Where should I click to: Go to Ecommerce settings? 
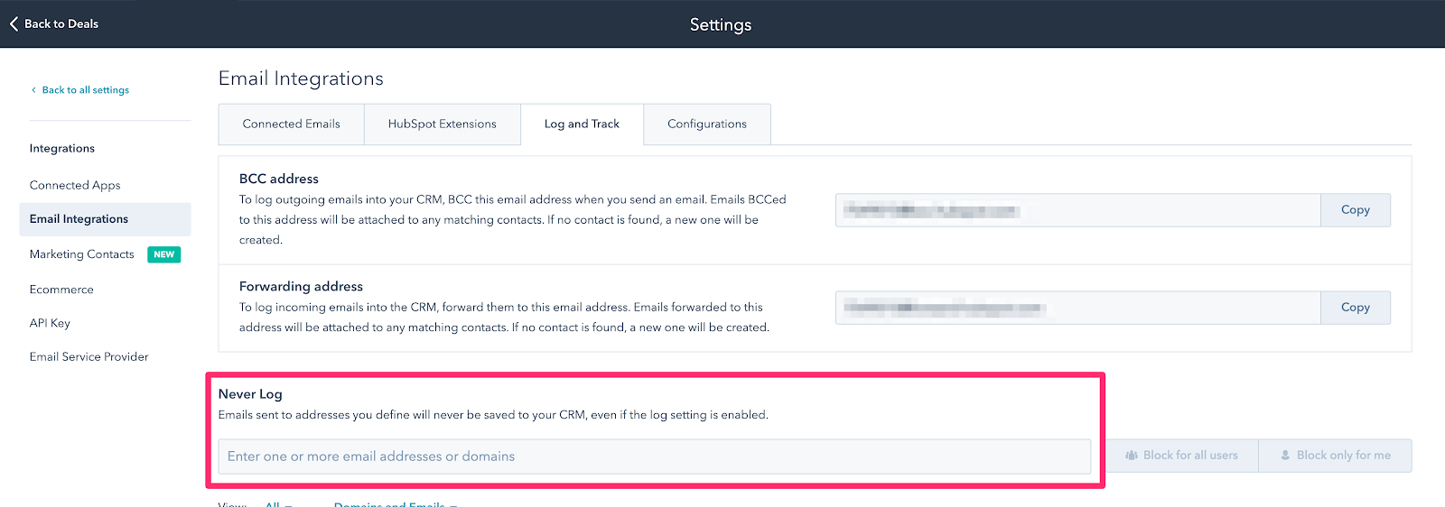coord(61,290)
